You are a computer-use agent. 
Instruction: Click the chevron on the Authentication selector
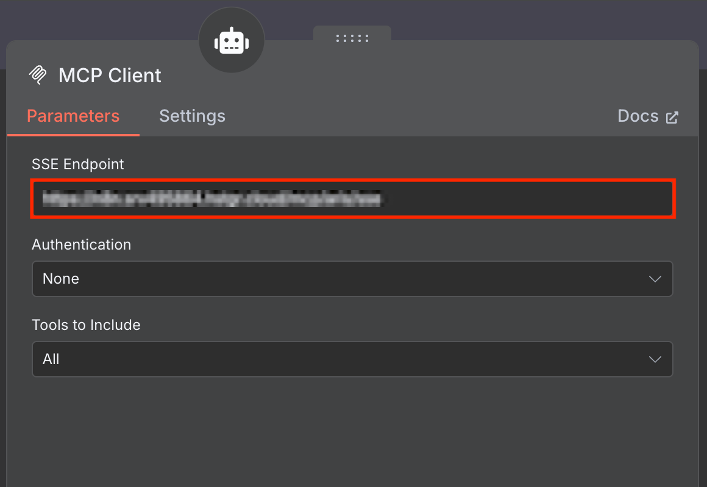tap(655, 279)
